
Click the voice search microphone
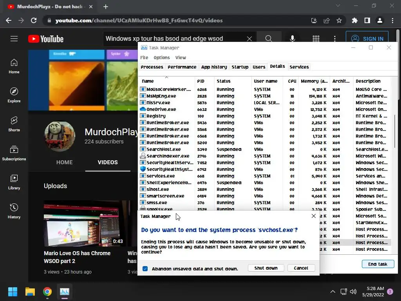tap(292, 39)
